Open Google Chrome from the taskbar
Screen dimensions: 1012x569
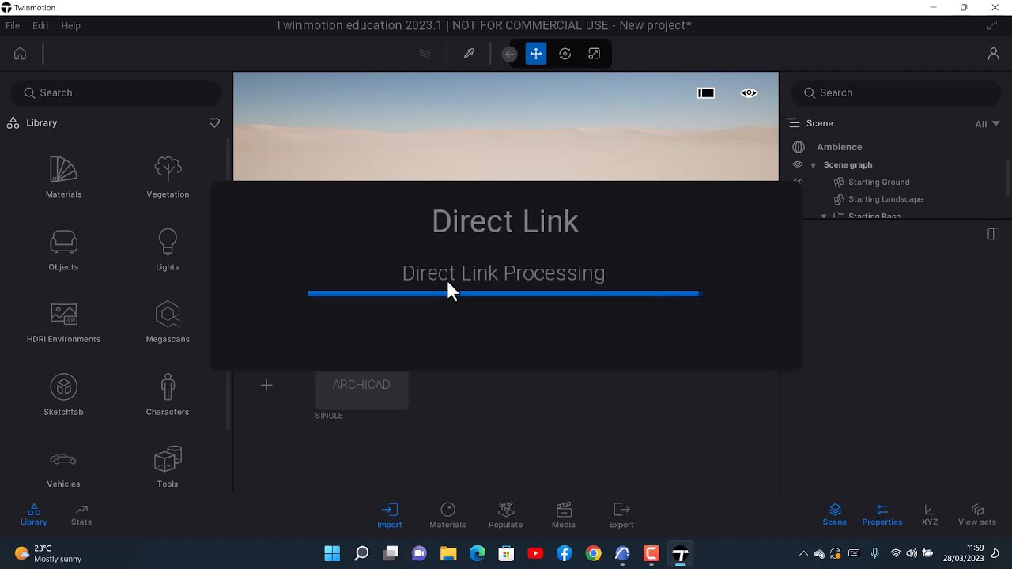[x=593, y=553]
